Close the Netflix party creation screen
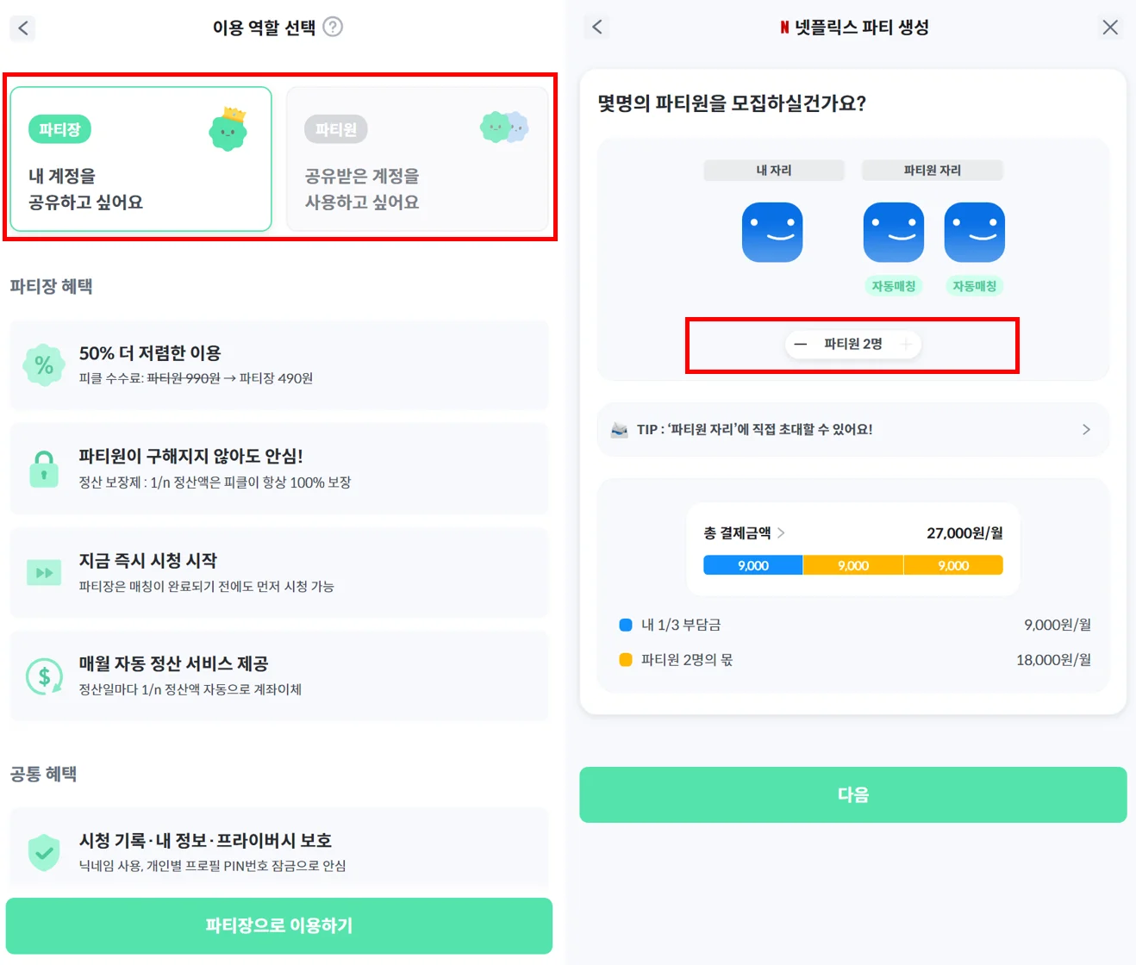This screenshot has width=1136, height=965. (x=1110, y=28)
